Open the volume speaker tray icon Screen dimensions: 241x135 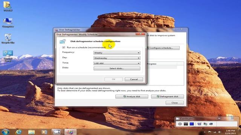pos(220,132)
